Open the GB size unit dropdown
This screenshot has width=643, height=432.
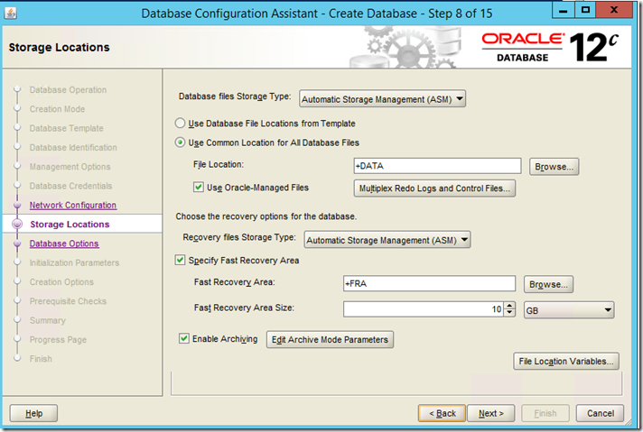pyautogui.click(x=569, y=310)
